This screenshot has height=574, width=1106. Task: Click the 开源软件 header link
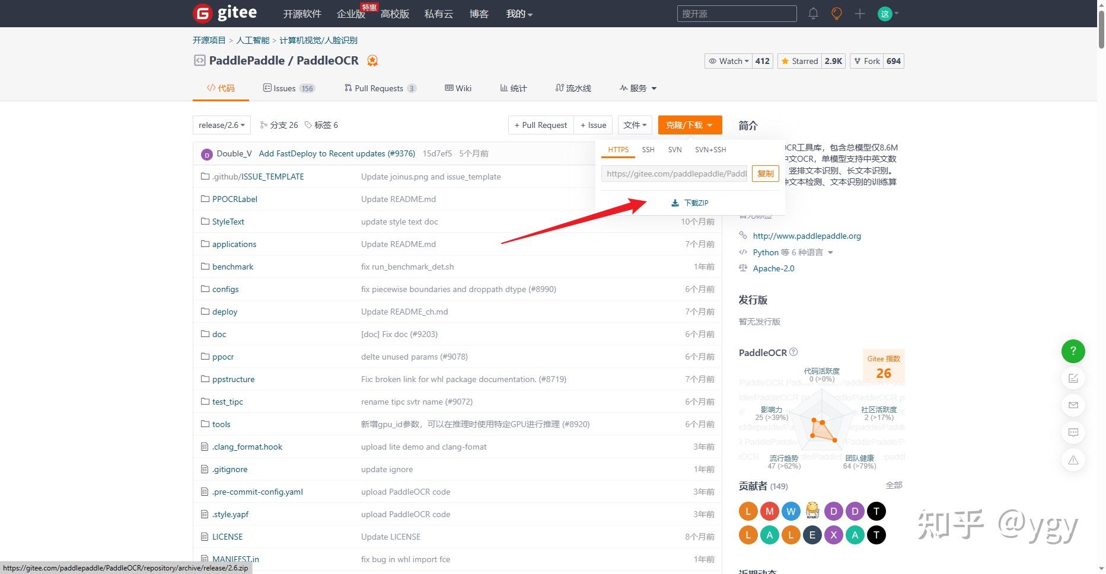[x=302, y=14]
